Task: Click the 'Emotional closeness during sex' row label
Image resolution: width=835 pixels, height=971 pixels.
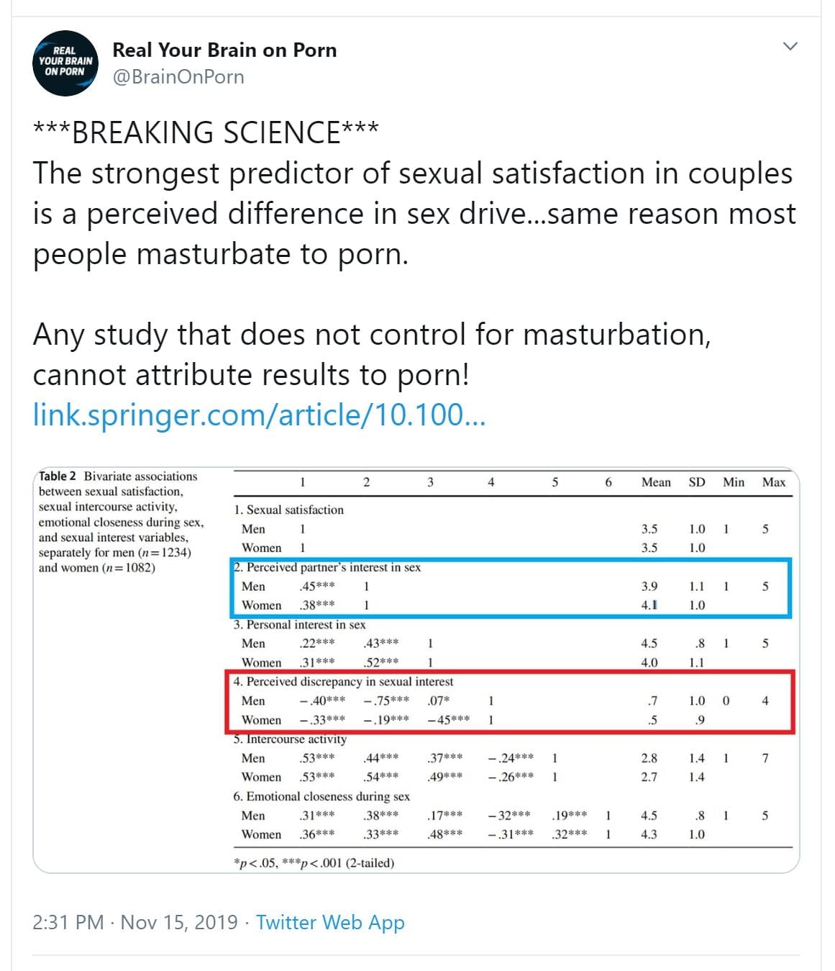Action: [x=321, y=796]
